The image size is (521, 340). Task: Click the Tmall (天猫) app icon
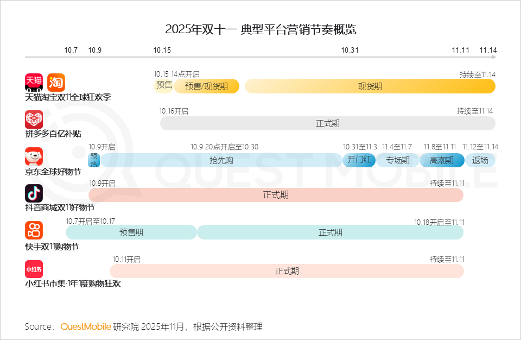coord(34,82)
